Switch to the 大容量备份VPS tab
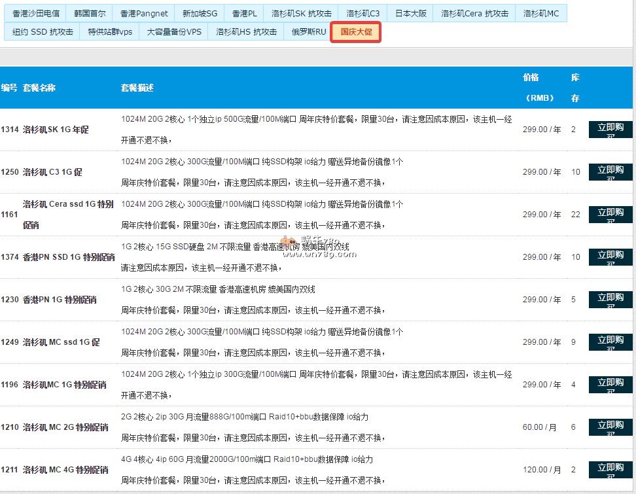 tap(173, 31)
